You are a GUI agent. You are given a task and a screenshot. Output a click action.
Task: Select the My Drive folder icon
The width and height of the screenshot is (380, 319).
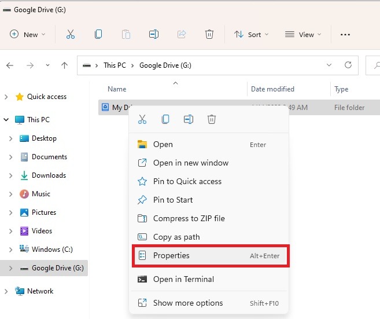pos(105,107)
